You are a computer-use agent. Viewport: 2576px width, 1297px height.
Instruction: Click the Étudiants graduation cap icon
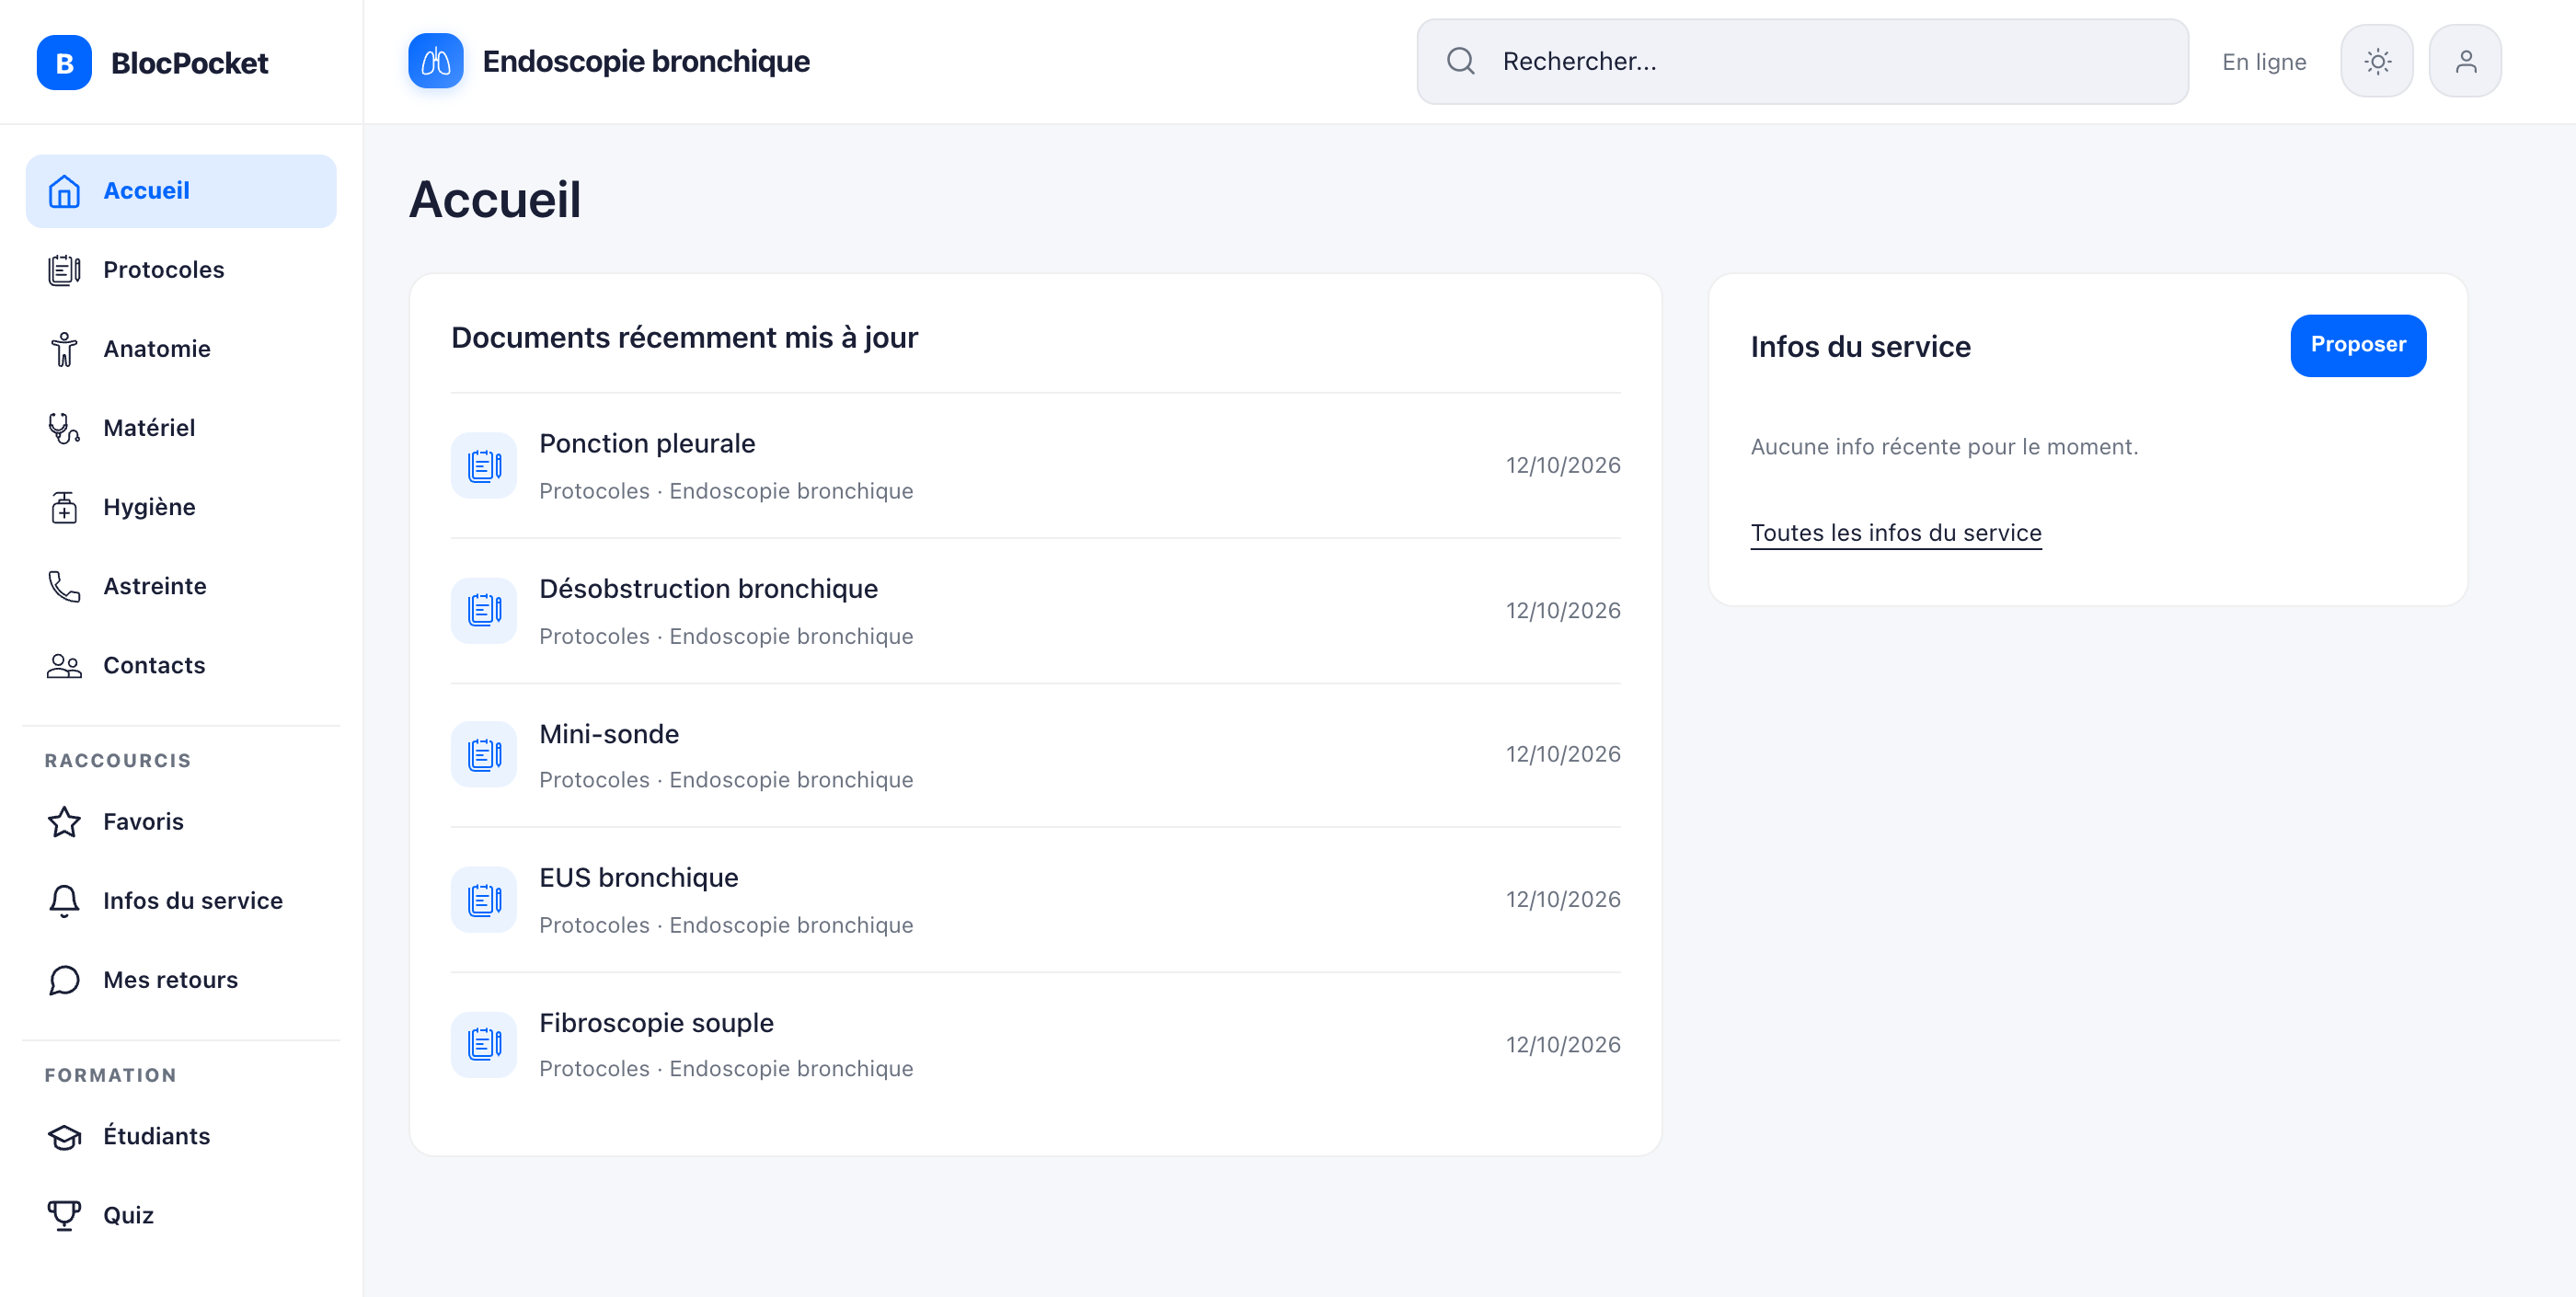point(64,1137)
